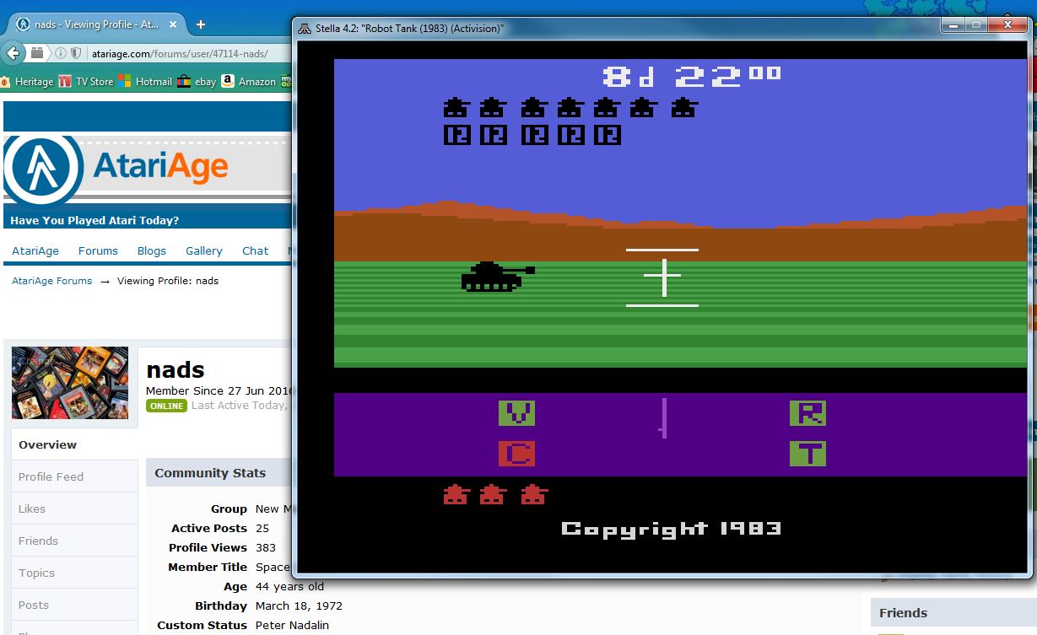The width and height of the screenshot is (1037, 635).
Task: Open the Amazon bookmark
Action: pyautogui.click(x=249, y=82)
